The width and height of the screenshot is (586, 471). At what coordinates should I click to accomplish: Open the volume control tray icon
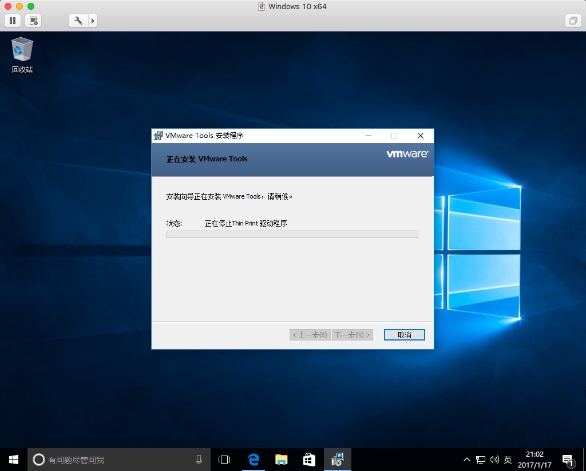494,460
